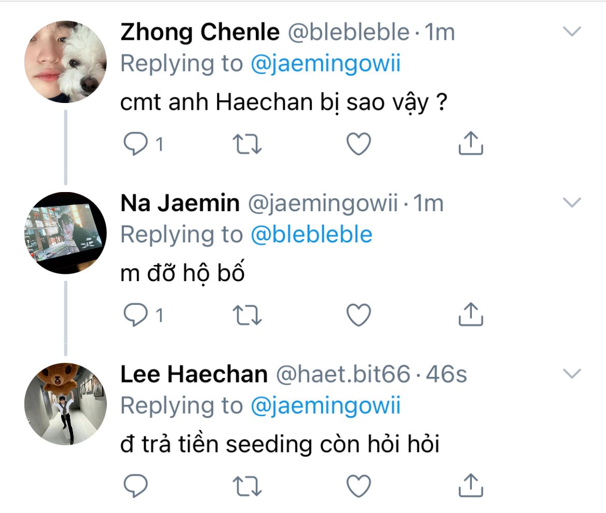Image resolution: width=606 pixels, height=513 pixels.
Task: Open the @blebleble reply mention link
Action: (x=311, y=235)
